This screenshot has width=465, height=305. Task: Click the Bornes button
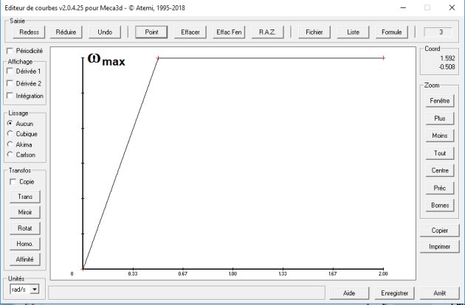[x=440, y=206]
